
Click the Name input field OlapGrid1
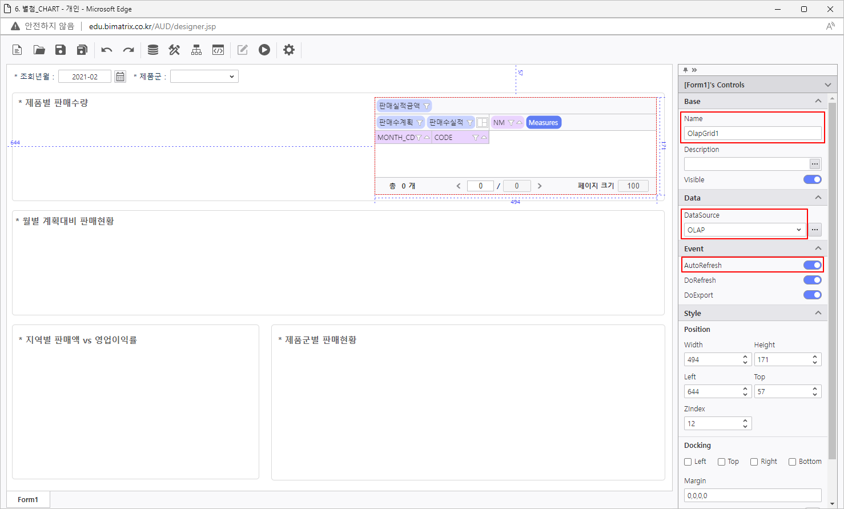[x=752, y=133]
